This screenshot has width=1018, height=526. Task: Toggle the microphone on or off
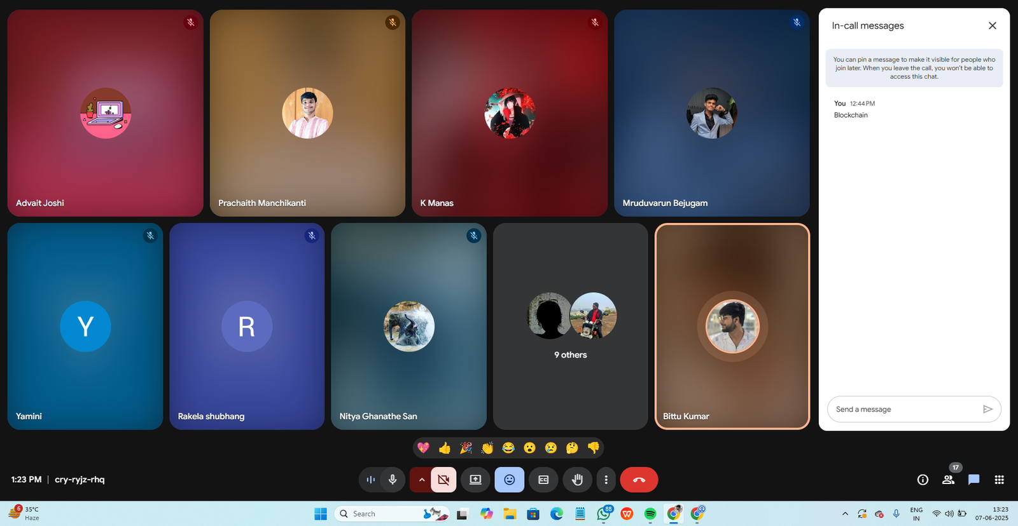tap(393, 480)
